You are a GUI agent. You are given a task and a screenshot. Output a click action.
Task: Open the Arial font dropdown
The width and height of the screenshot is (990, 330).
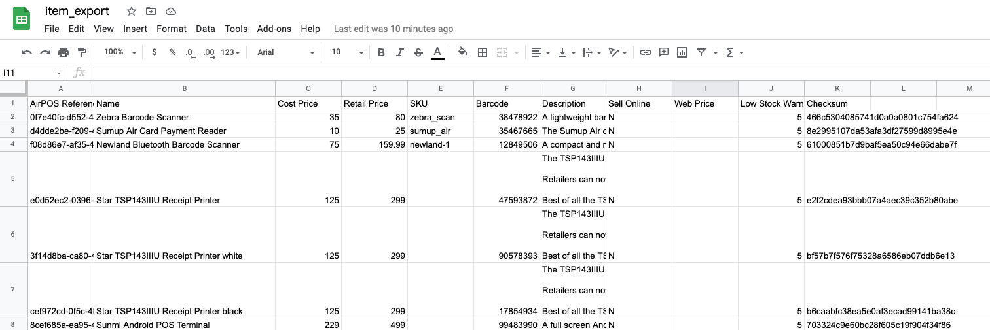tap(285, 52)
